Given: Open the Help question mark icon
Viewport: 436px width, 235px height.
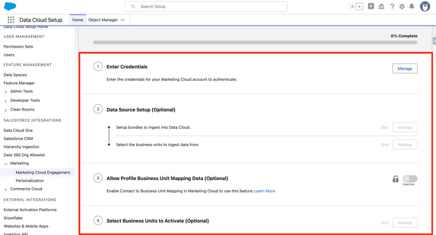Looking at the screenshot, I should [x=392, y=6].
